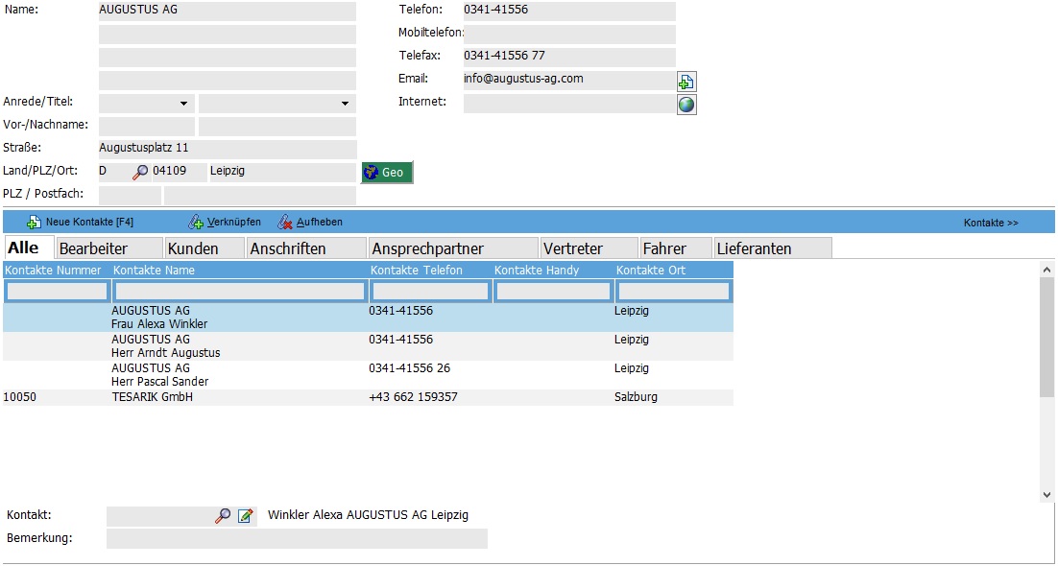Click the Kontakte Telefon filter field

430,292
